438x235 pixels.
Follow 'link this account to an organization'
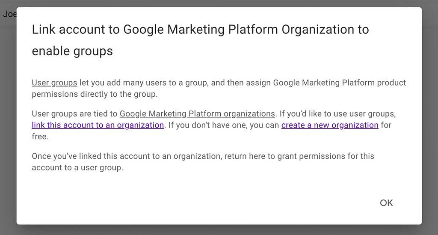[x=98, y=125]
